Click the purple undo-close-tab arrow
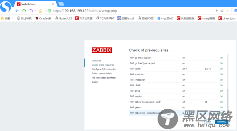Image resolution: width=237 pixels, height=131 pixels. [x=31, y=11]
